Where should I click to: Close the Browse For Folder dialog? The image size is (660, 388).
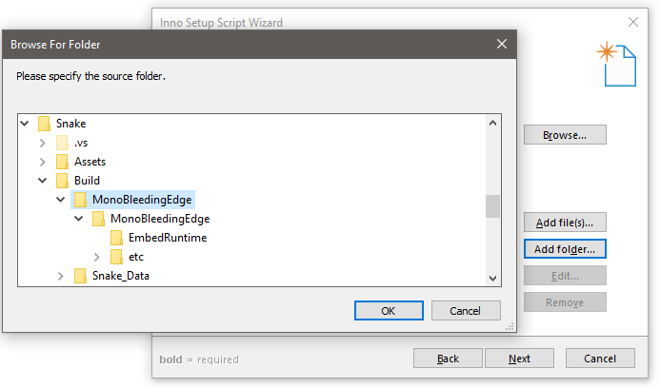pos(502,44)
